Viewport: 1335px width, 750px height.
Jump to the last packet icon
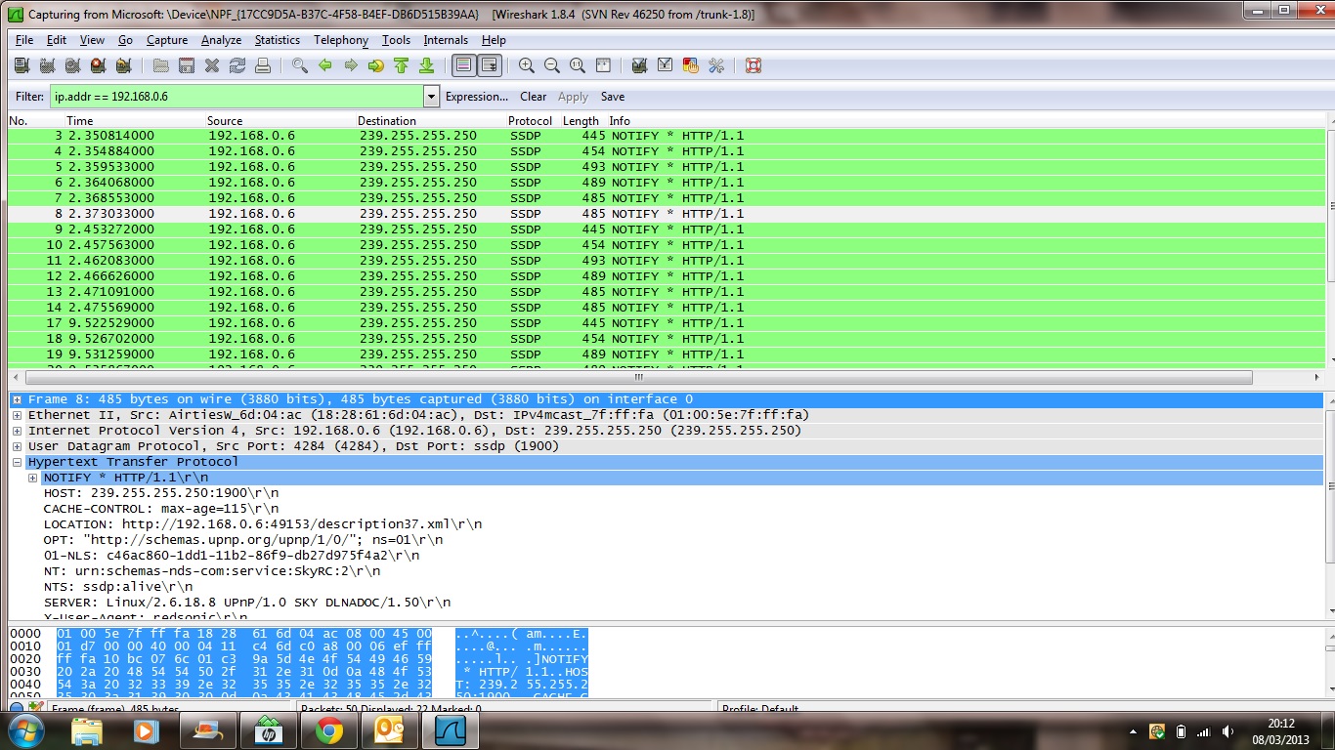point(426,65)
